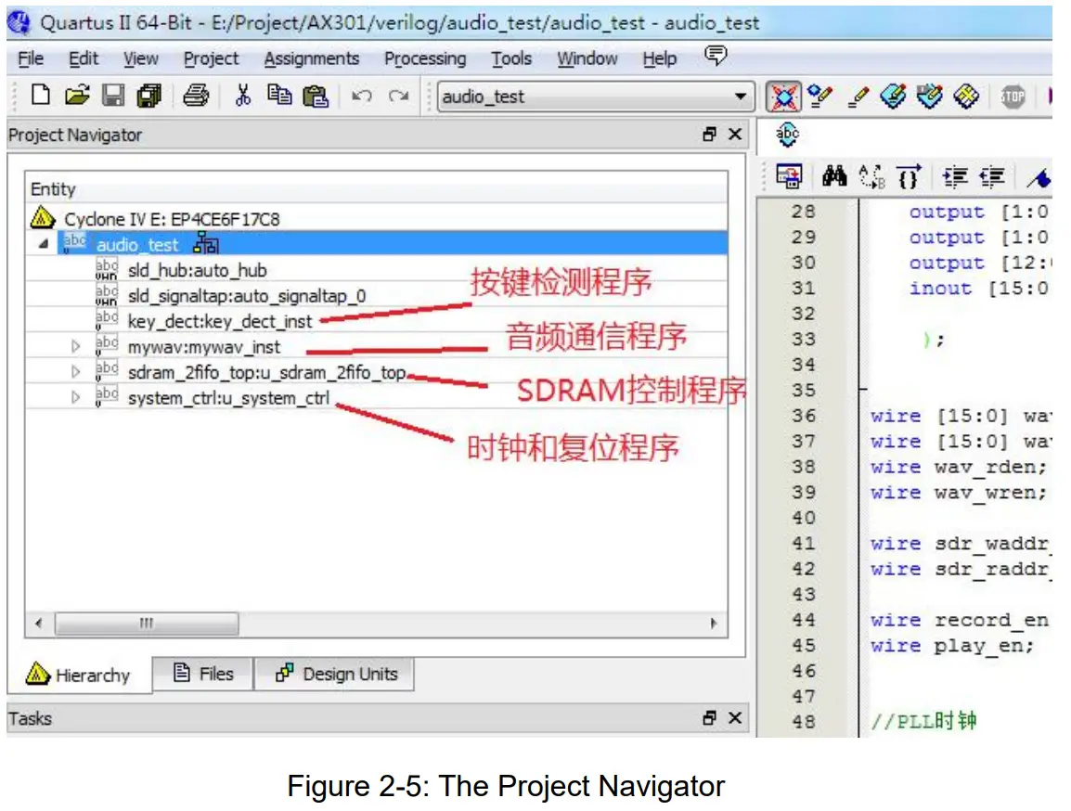The height and width of the screenshot is (811, 1071).
Task: Close the Tasks panel
Action: (735, 717)
